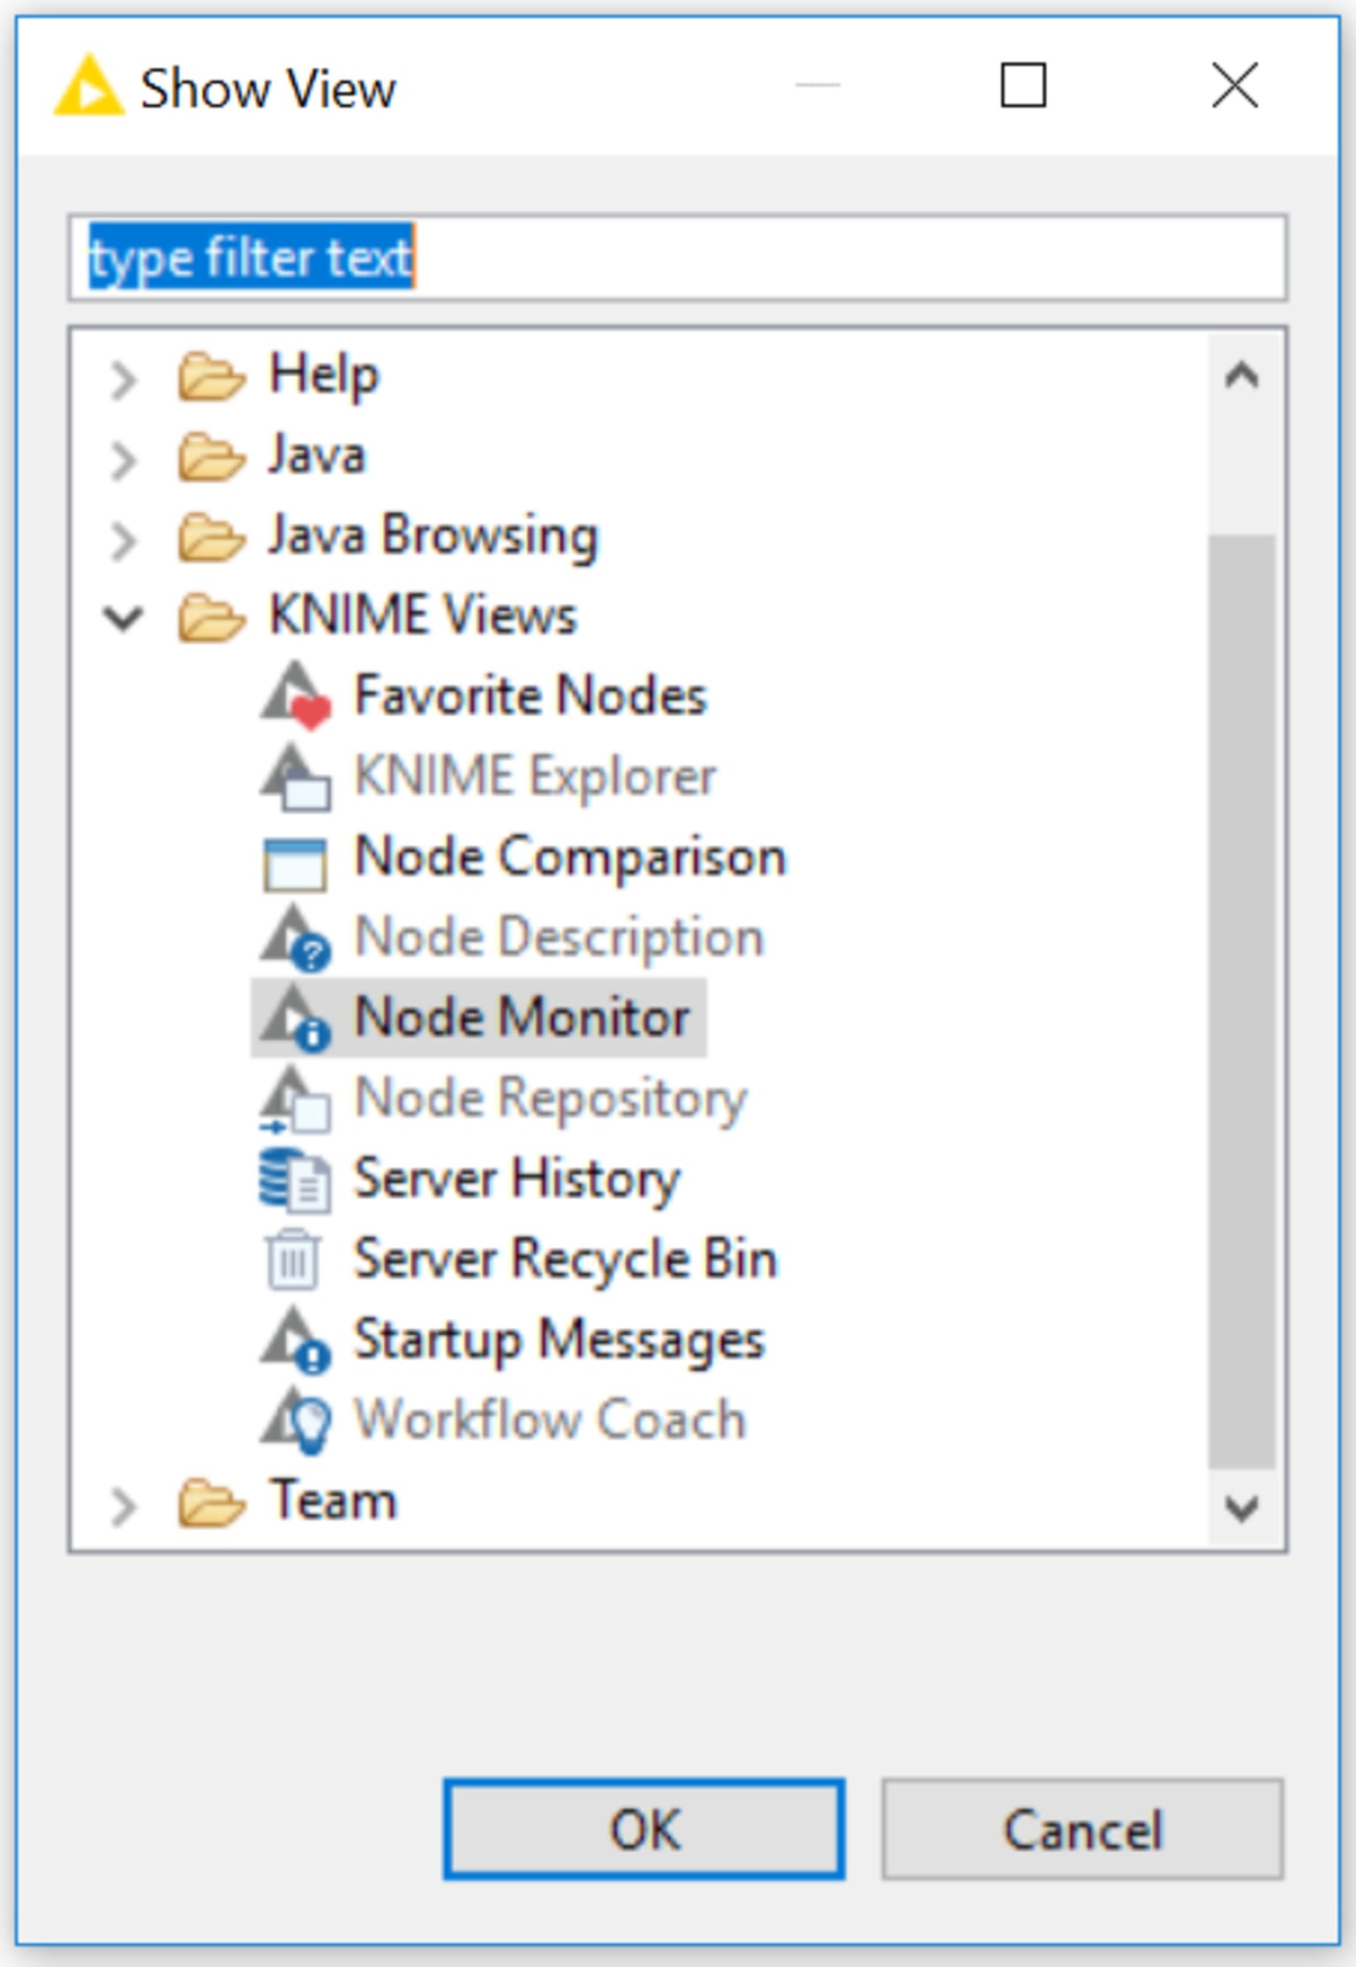Click the Node Comparison window icon
1356x1967 pixels.
[295, 864]
